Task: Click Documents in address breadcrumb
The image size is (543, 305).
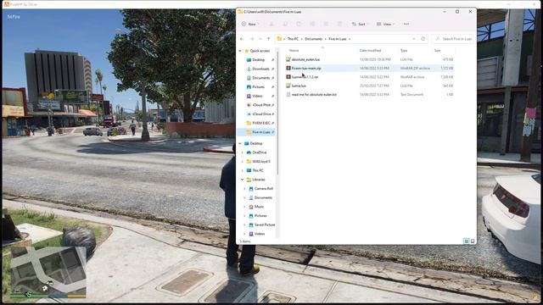Action: (x=313, y=39)
